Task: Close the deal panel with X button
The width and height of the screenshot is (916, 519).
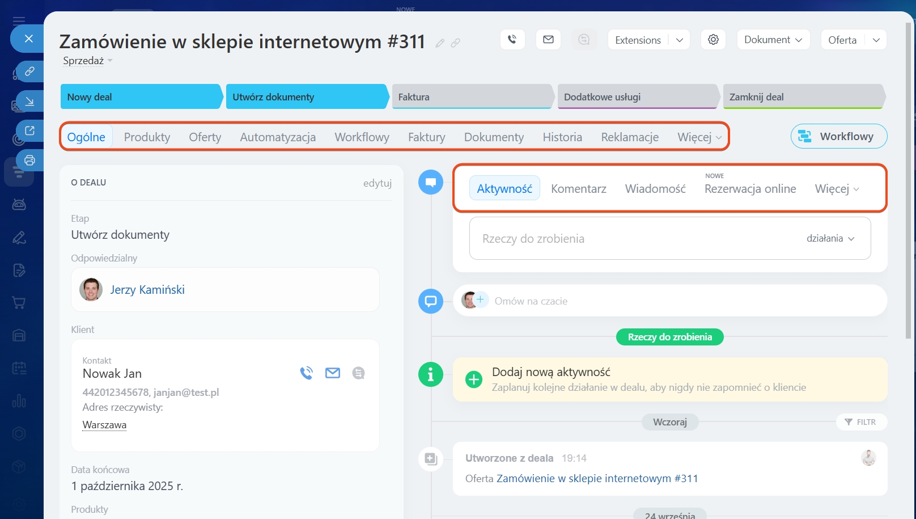Action: 29,39
